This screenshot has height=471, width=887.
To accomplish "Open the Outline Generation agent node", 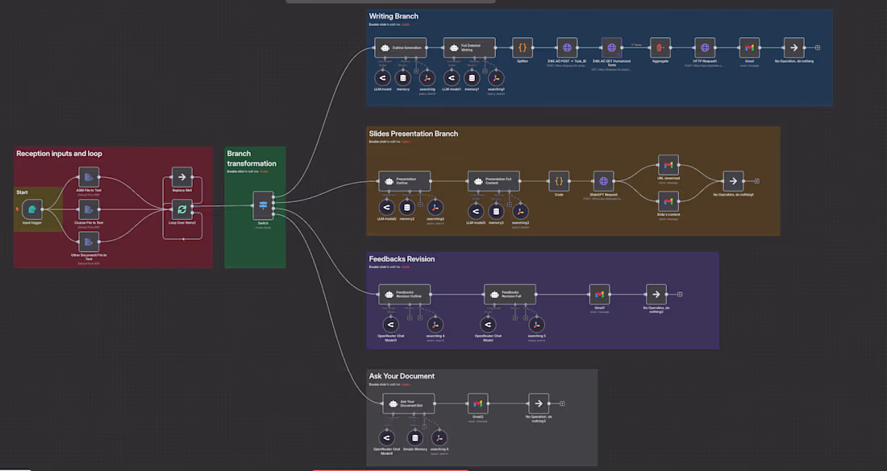I will (401, 48).
